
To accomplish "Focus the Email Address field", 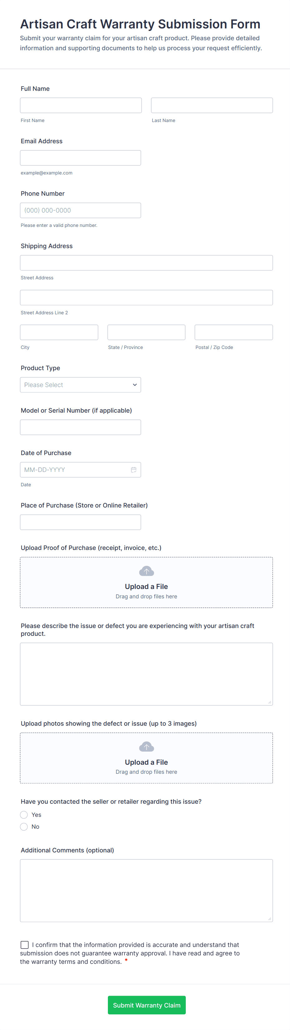I will click(80, 158).
